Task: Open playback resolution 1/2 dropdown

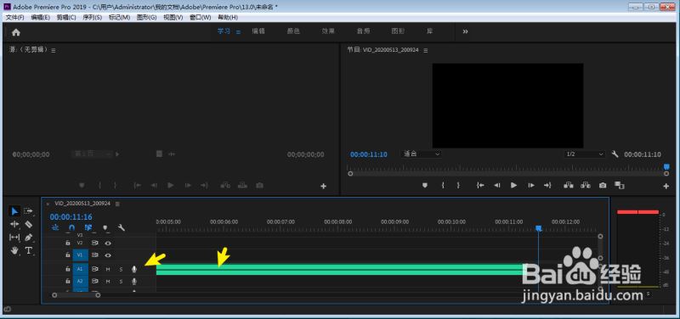Action: click(584, 154)
